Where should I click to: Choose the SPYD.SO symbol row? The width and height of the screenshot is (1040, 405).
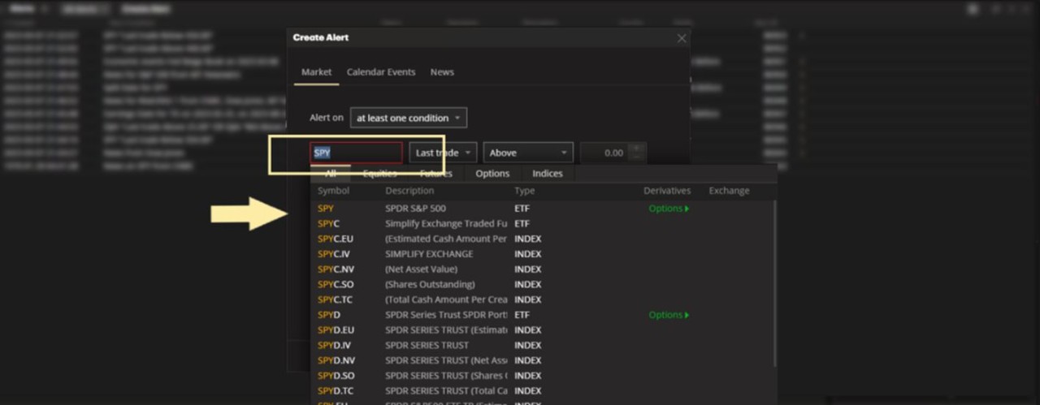click(x=543, y=376)
